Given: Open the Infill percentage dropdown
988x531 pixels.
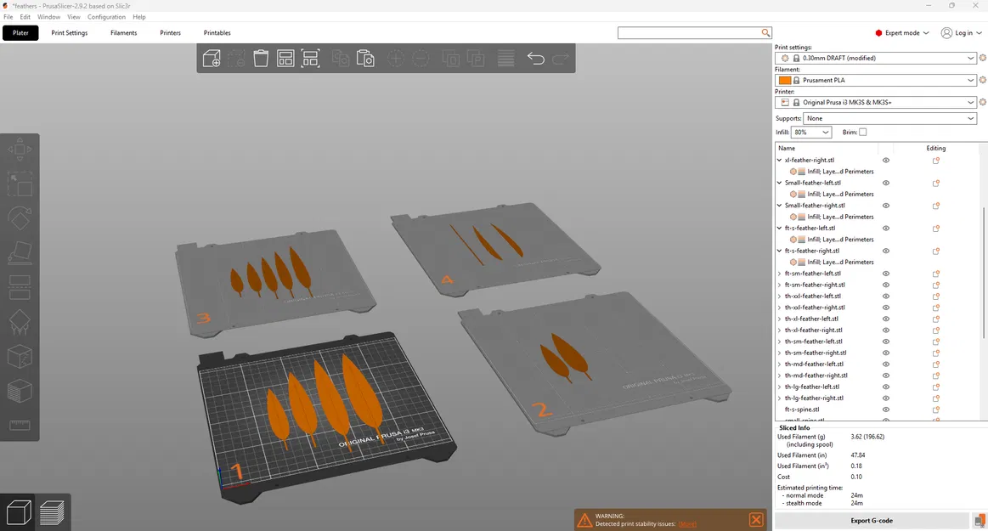Looking at the screenshot, I should (811, 133).
